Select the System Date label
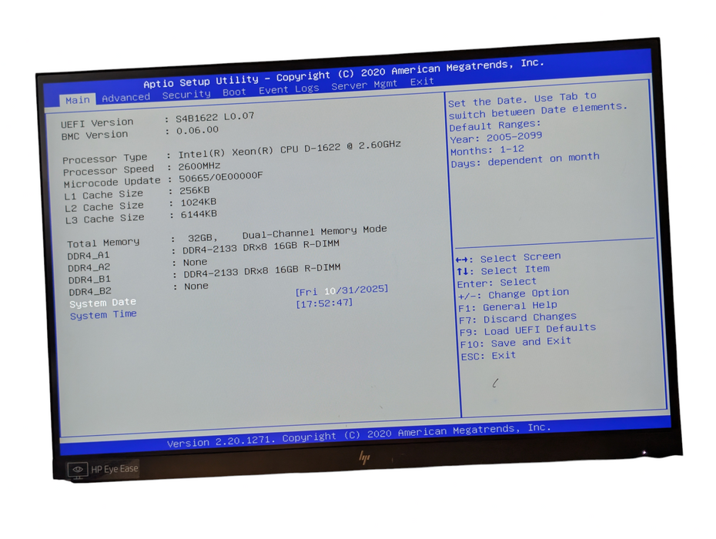Image resolution: width=716 pixels, height=539 pixels. tap(102, 303)
